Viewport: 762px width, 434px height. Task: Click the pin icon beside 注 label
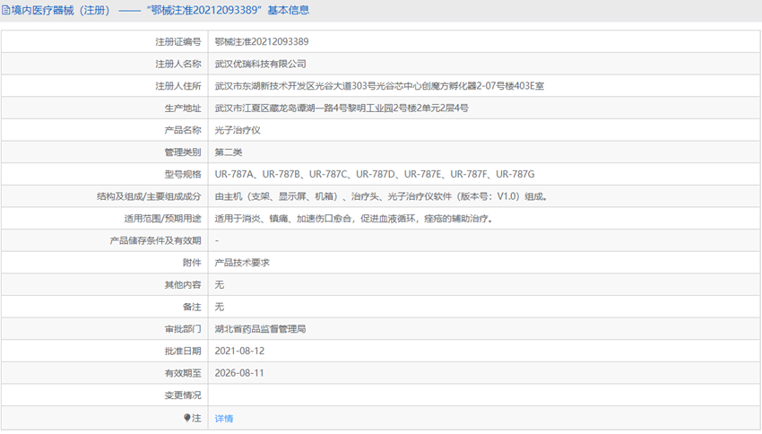[187, 418]
